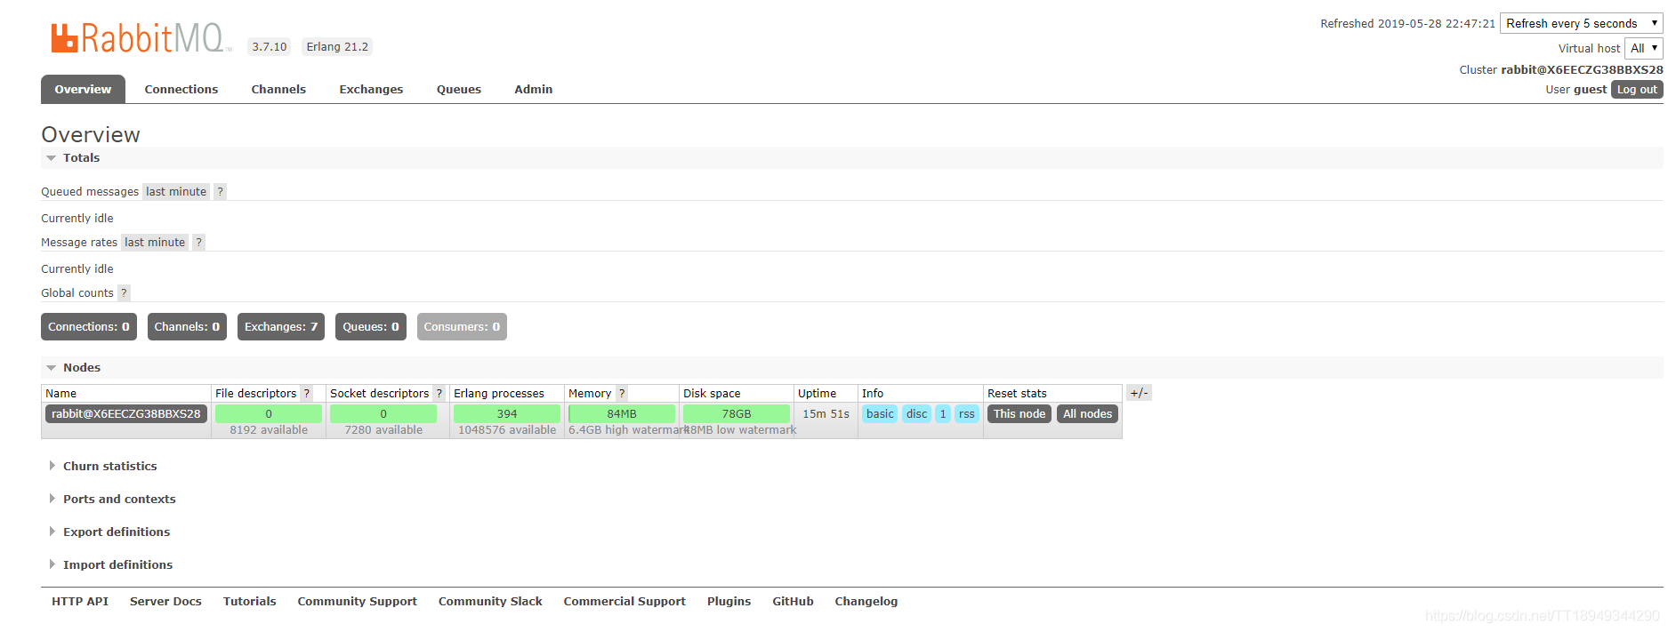Image resolution: width=1668 pixels, height=632 pixels.
Task: Click the Erlang 21.2 version label
Action: coord(337,47)
